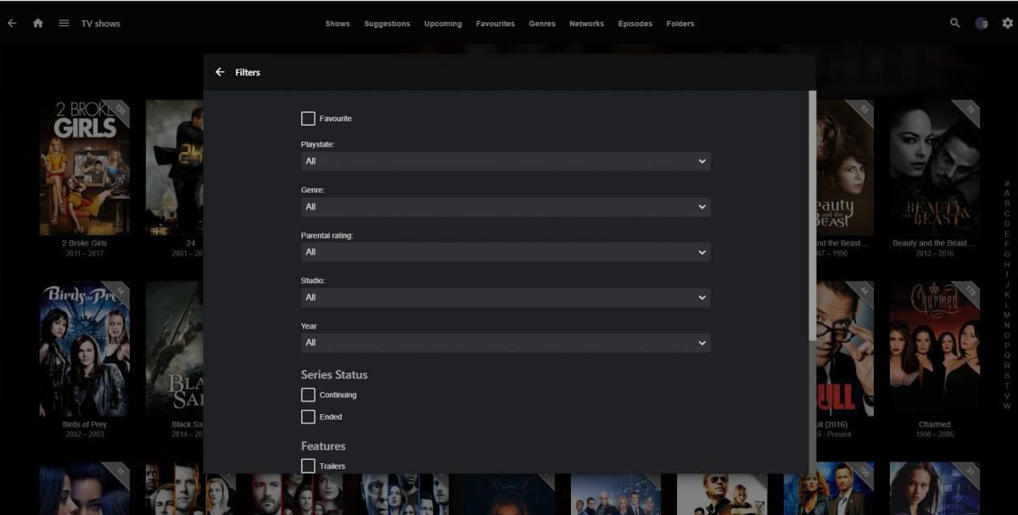The height and width of the screenshot is (515, 1018).
Task: Open the Home icon
Action: (x=37, y=23)
